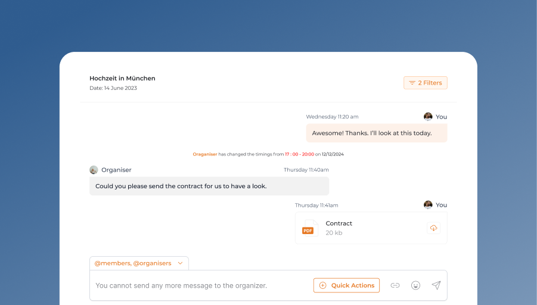Click the 'Thursday 11:40am' timestamp
This screenshot has width=537, height=305.
click(x=306, y=170)
